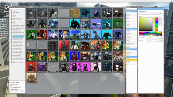The height and width of the screenshot is (97, 173).
Task: Open the Options tab in right panel
Action: coord(140,6)
